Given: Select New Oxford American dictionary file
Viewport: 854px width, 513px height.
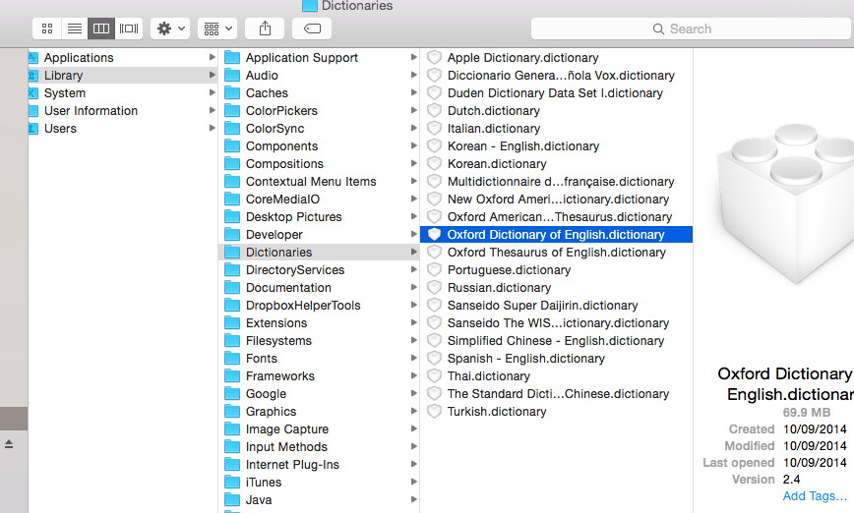Looking at the screenshot, I should pyautogui.click(x=557, y=199).
